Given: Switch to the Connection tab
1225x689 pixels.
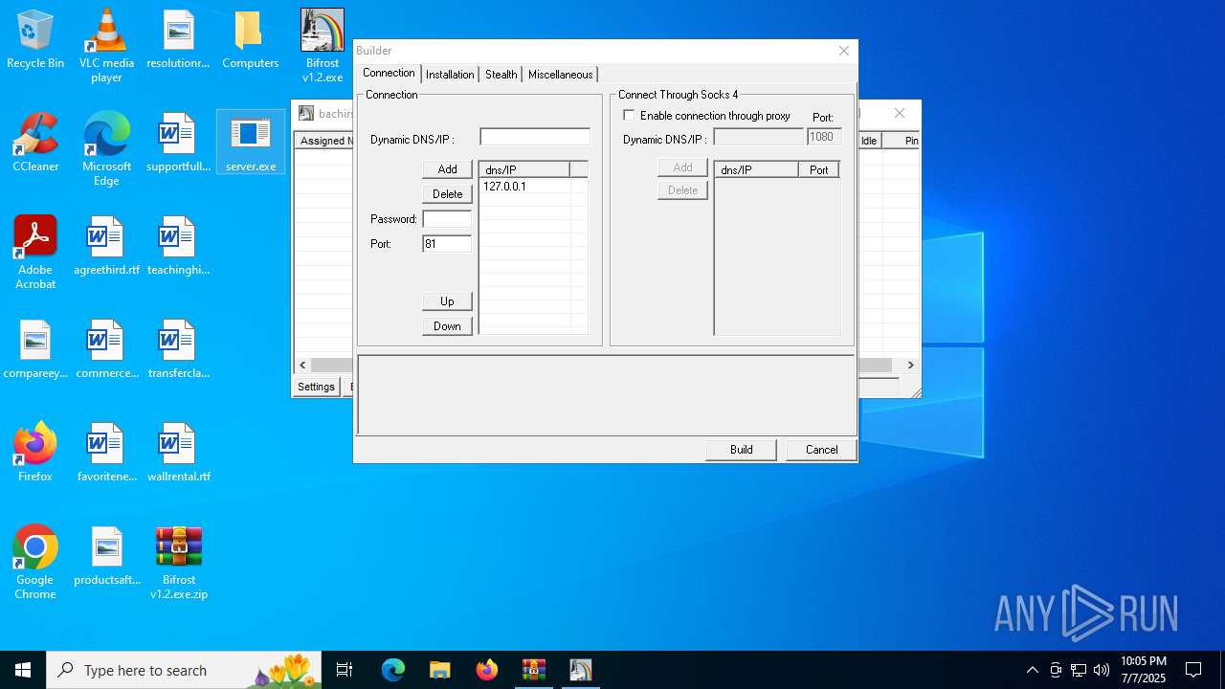Looking at the screenshot, I should 389,73.
